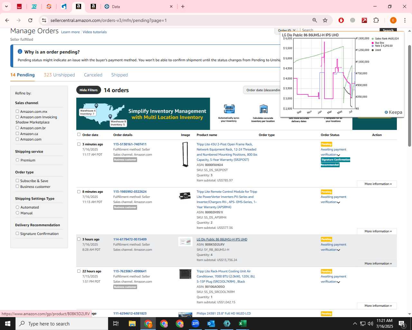Click the address bar URL
412x330 pixels.
pyautogui.click(x=108, y=20)
